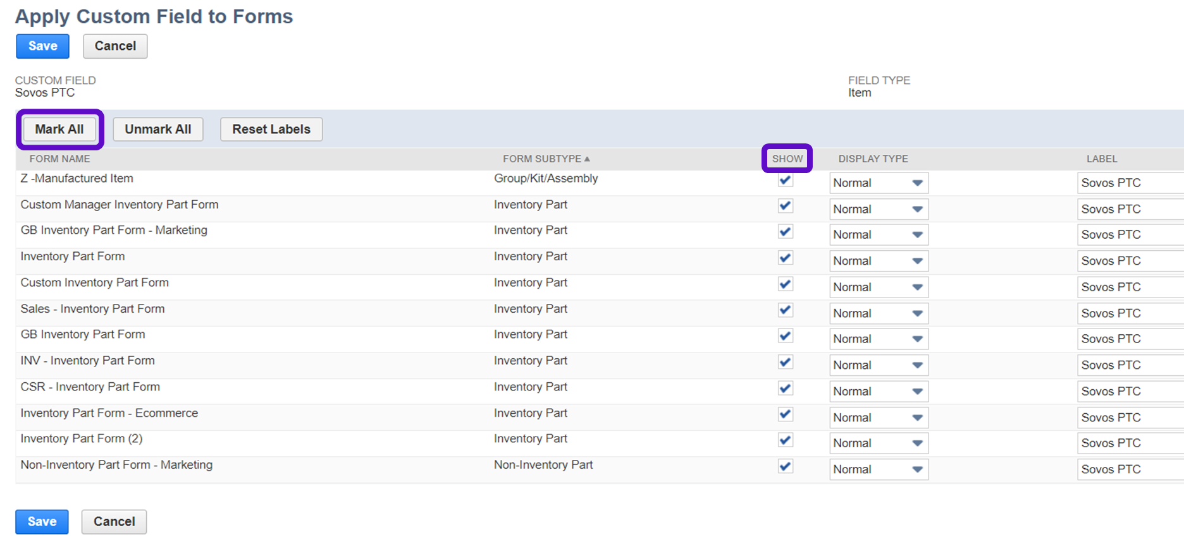
Task: Uncheck Show for Z -Manufactured Item
Action: click(786, 180)
